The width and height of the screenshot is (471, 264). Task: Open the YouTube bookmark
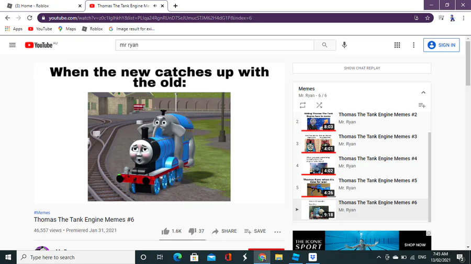(x=40, y=29)
